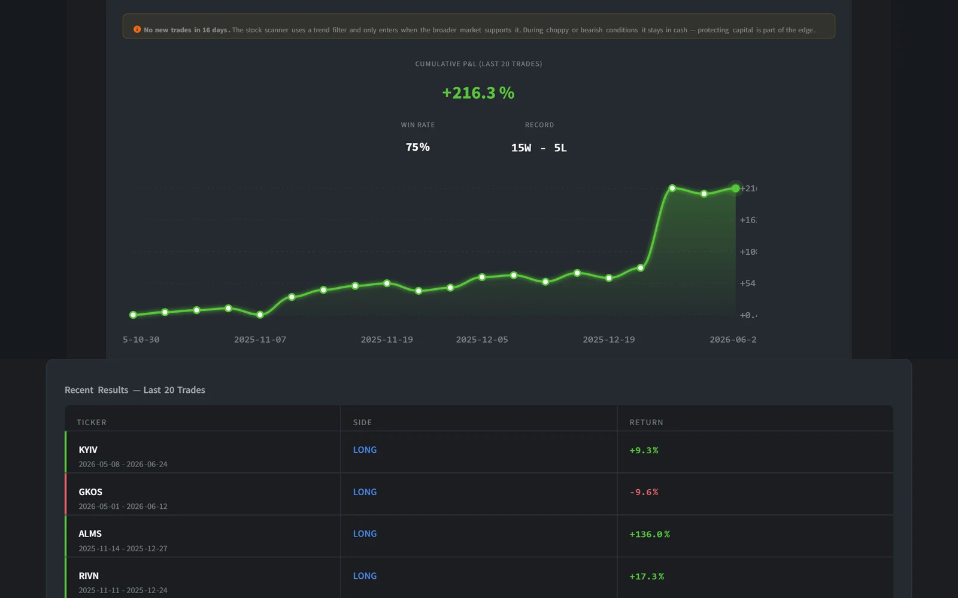
Task: Click the 2025-12-19 x-axis date label
Action: 609,340
